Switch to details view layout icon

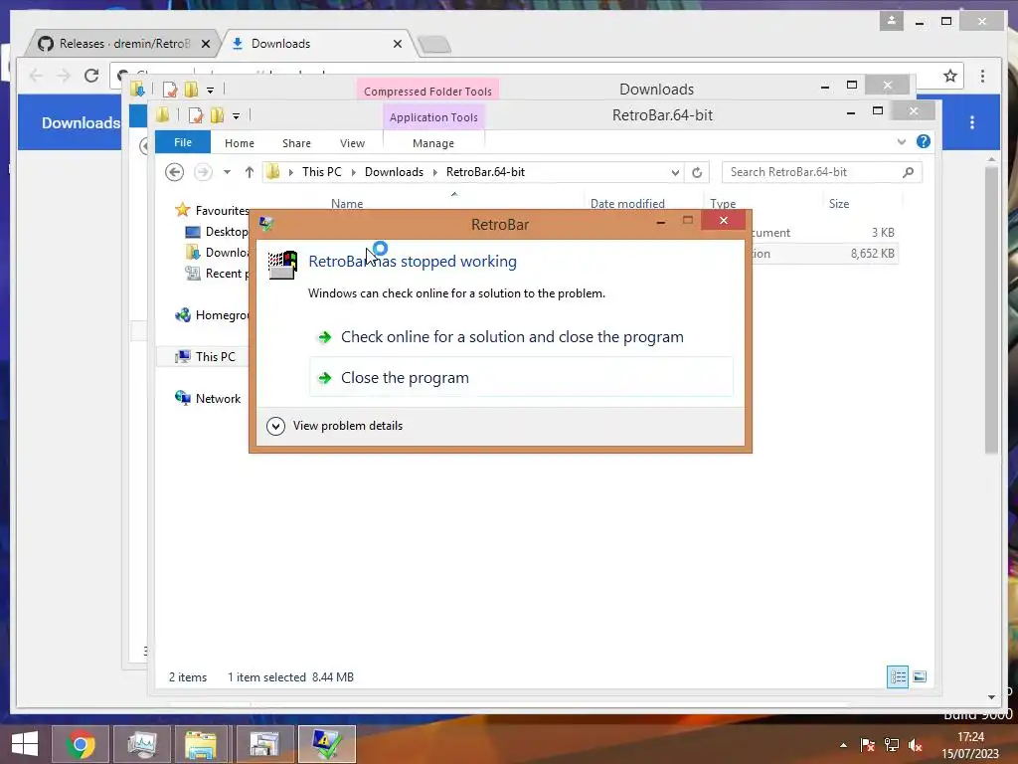point(898,676)
